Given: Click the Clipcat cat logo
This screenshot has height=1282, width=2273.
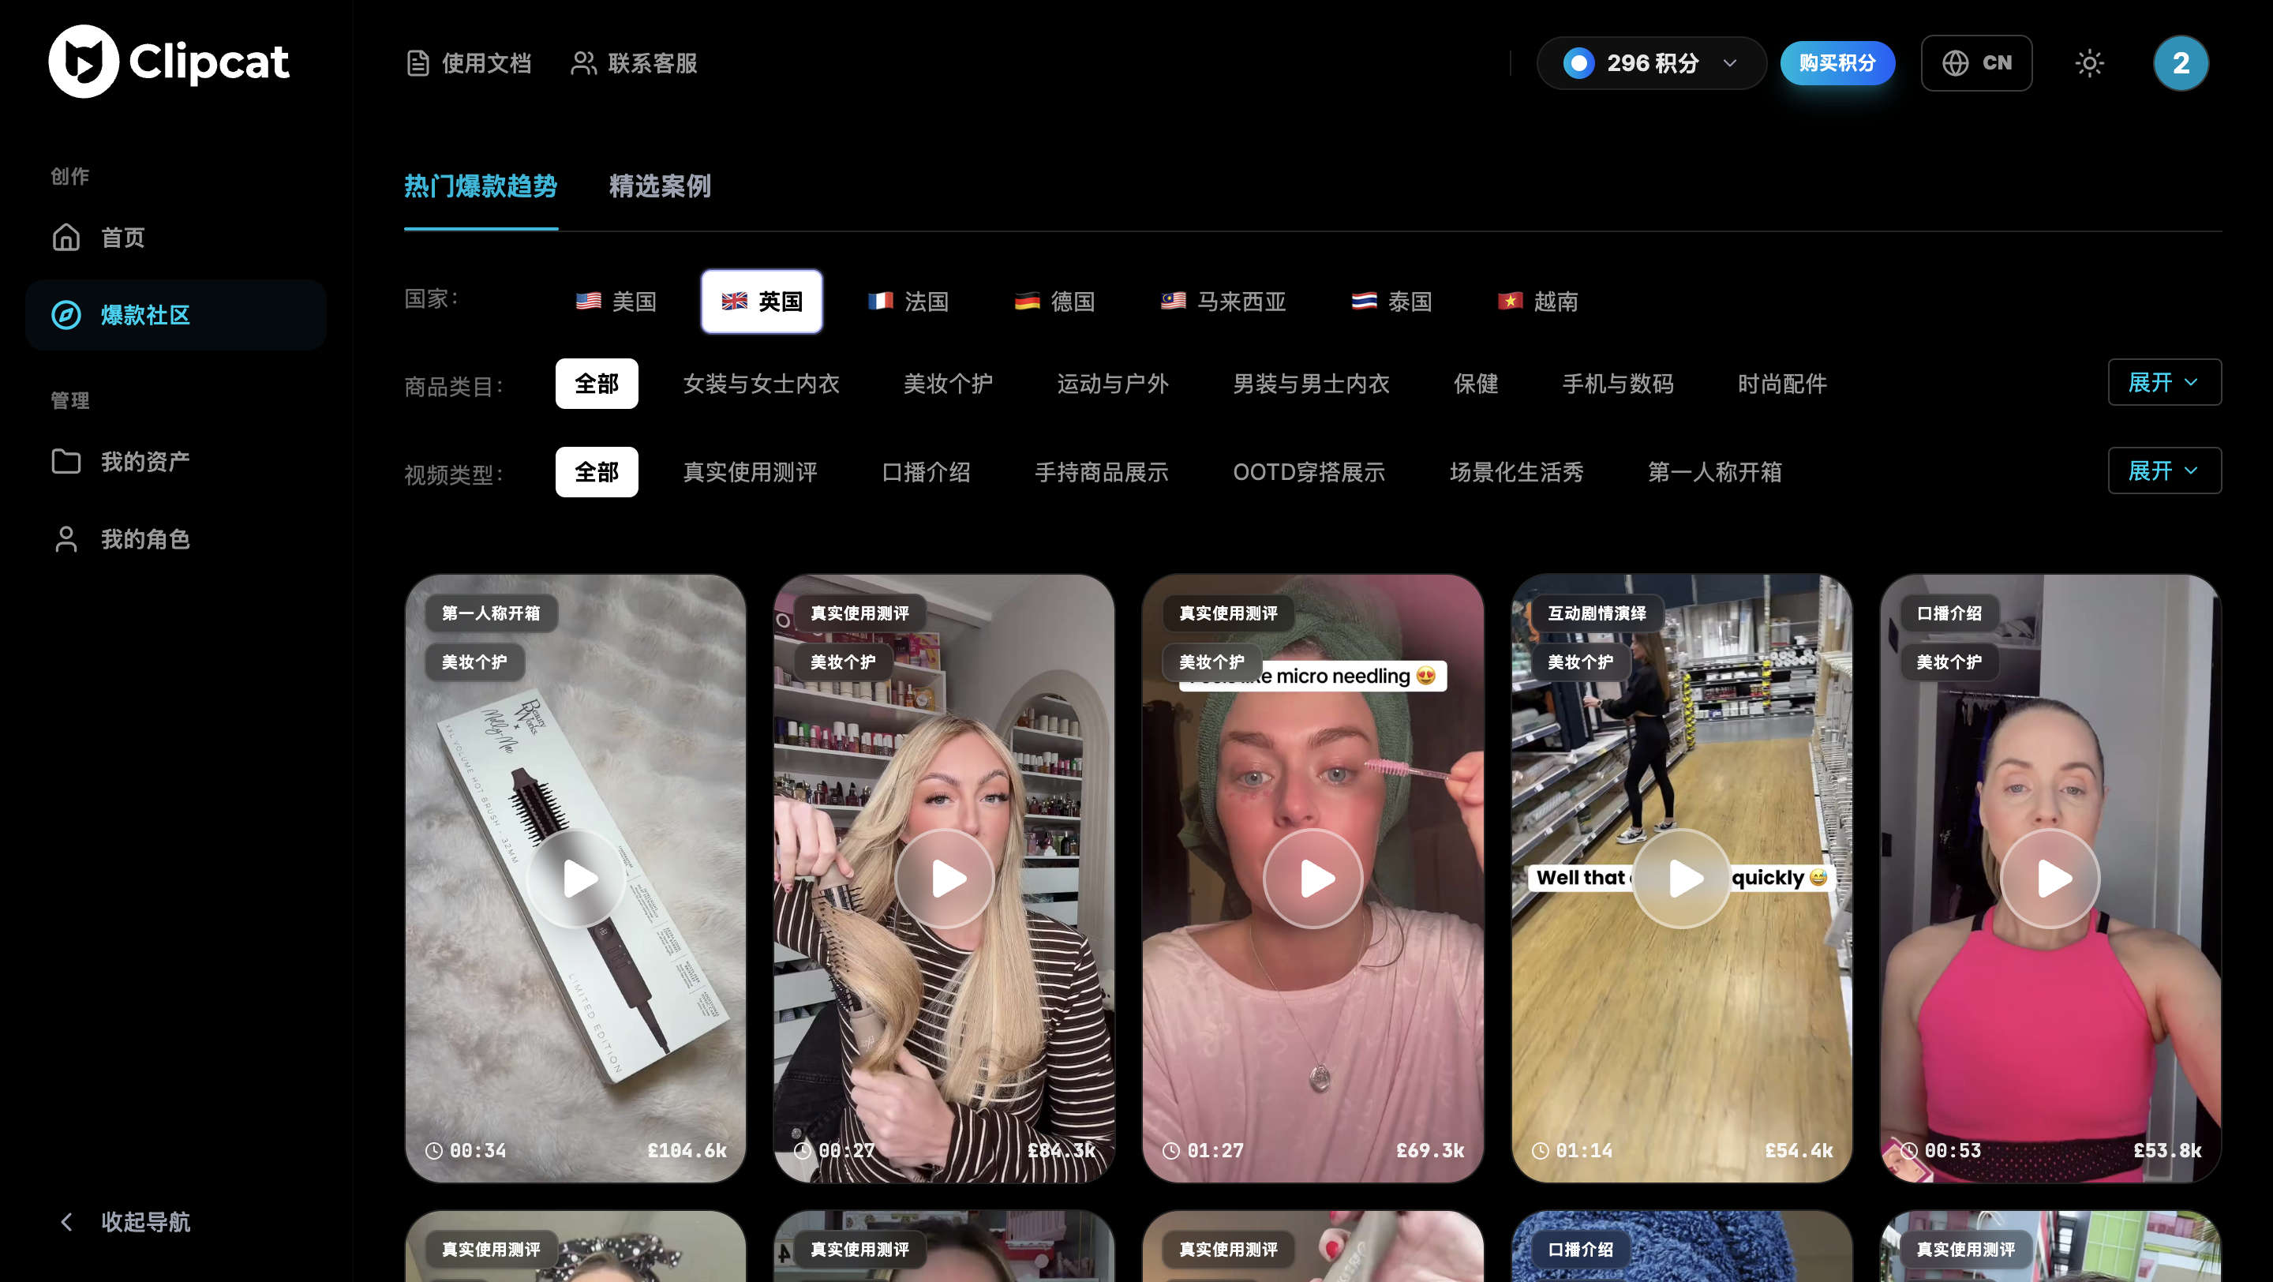Looking at the screenshot, I should point(83,62).
